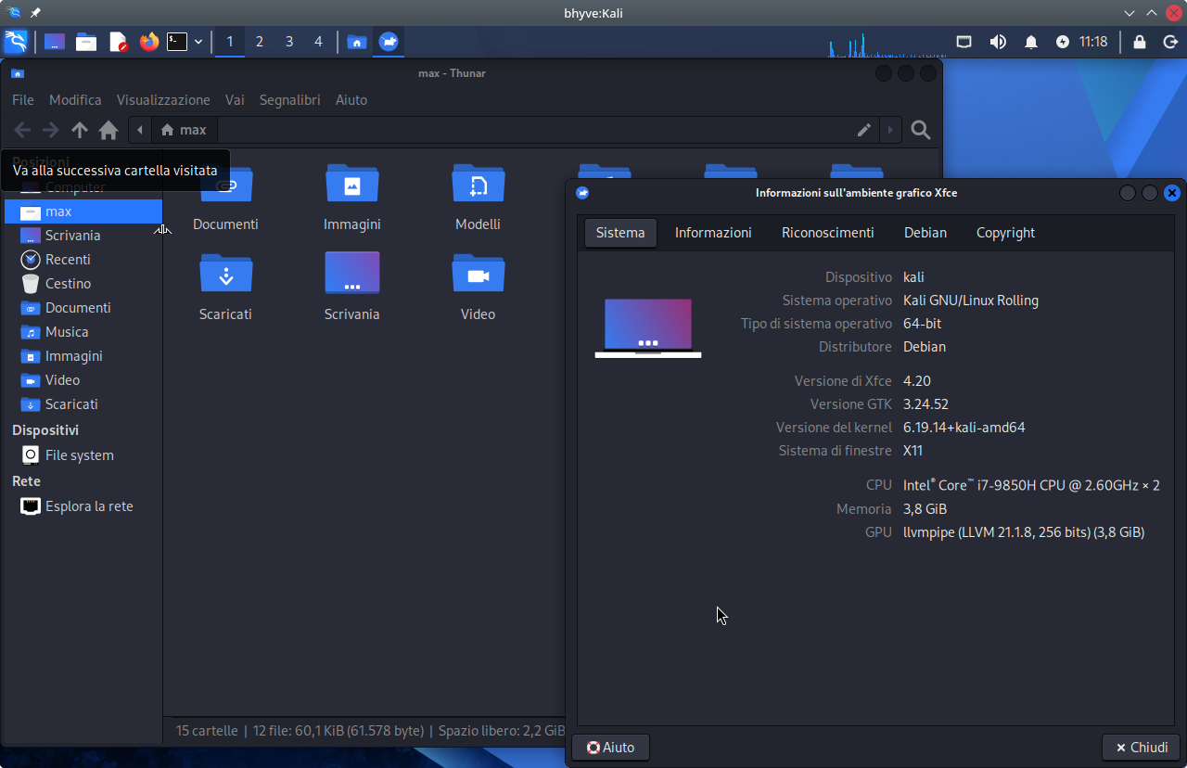
Task: Click the home icon in Thunar's toolbar
Action: [x=108, y=130]
